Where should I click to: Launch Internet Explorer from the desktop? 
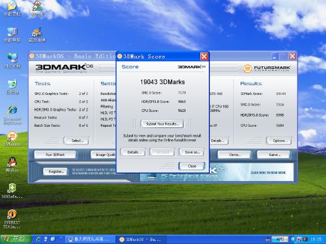pos(12,115)
